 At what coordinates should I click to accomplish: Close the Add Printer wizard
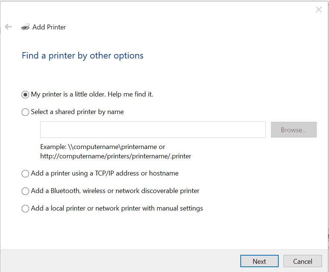point(319,10)
